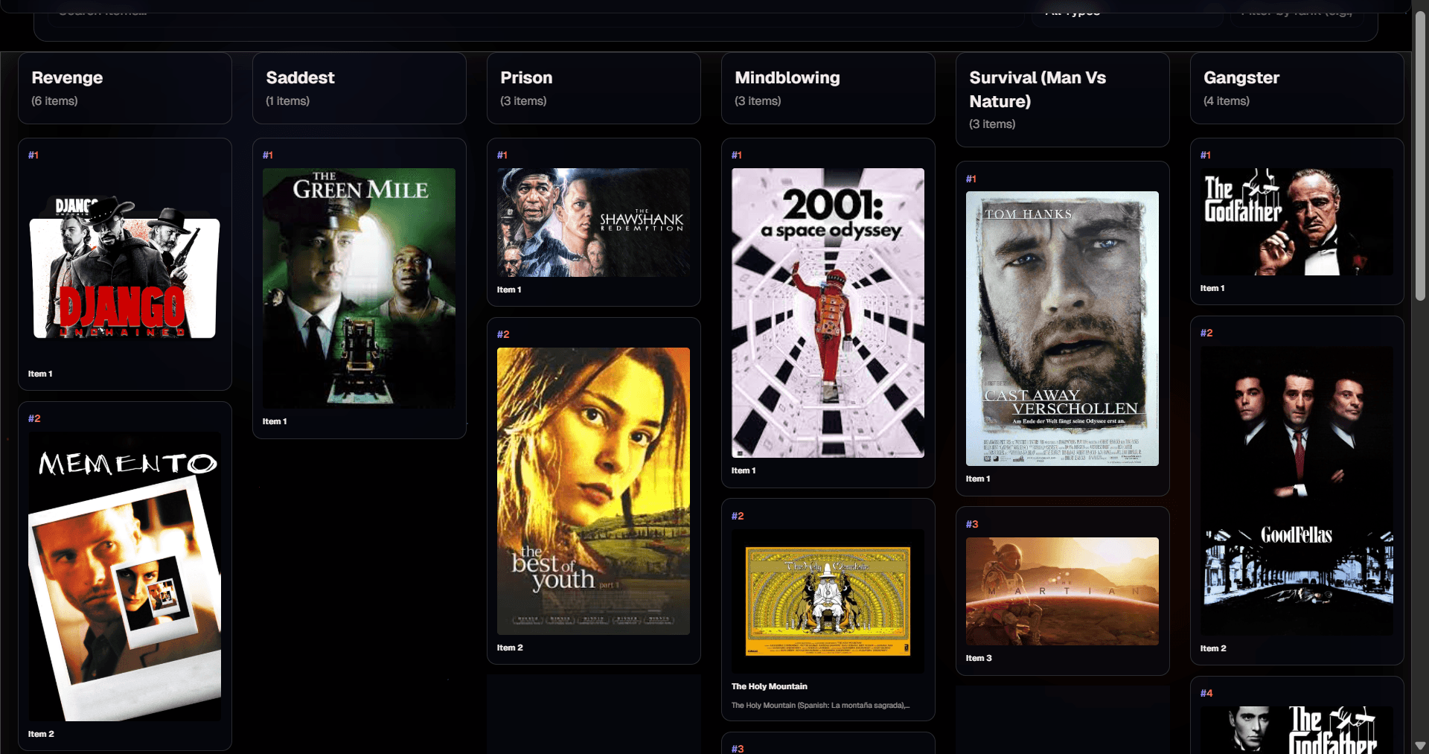This screenshot has height=754, width=1429.
Task: Open the Cast Away poster
Action: (x=1062, y=328)
